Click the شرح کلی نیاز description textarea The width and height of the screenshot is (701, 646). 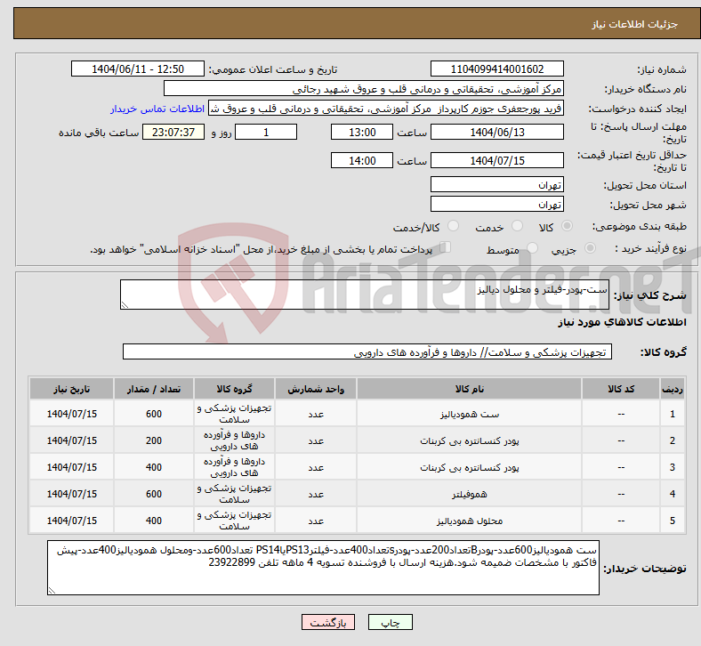tap(365, 295)
